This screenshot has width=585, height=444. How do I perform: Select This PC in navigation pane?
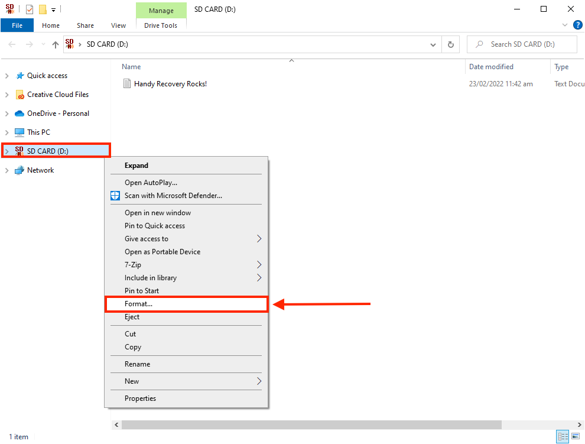click(38, 132)
